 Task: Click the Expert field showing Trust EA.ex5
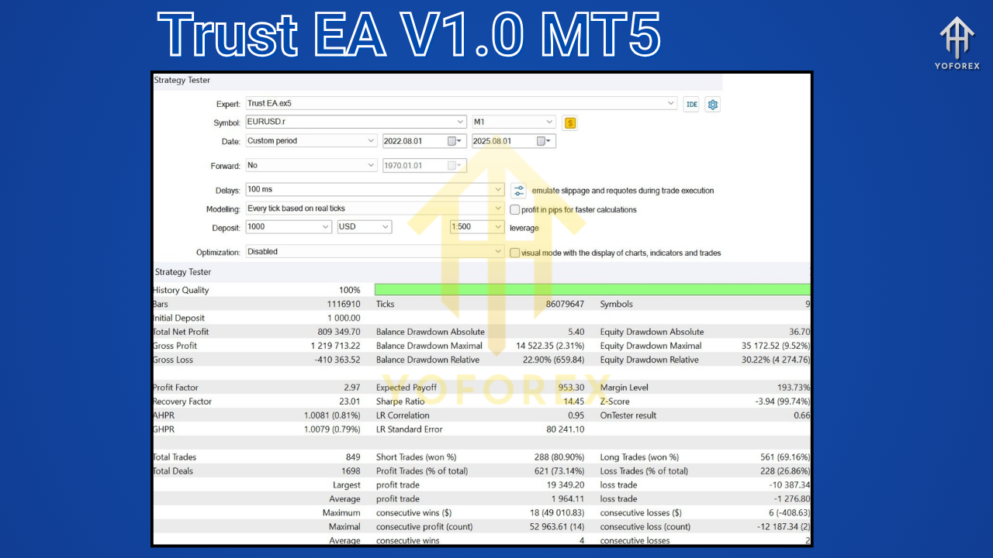pyautogui.click(x=460, y=103)
